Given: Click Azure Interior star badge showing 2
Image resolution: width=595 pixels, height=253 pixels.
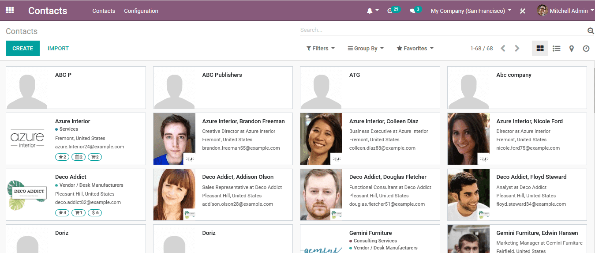Looking at the screenshot, I should [x=62, y=157].
